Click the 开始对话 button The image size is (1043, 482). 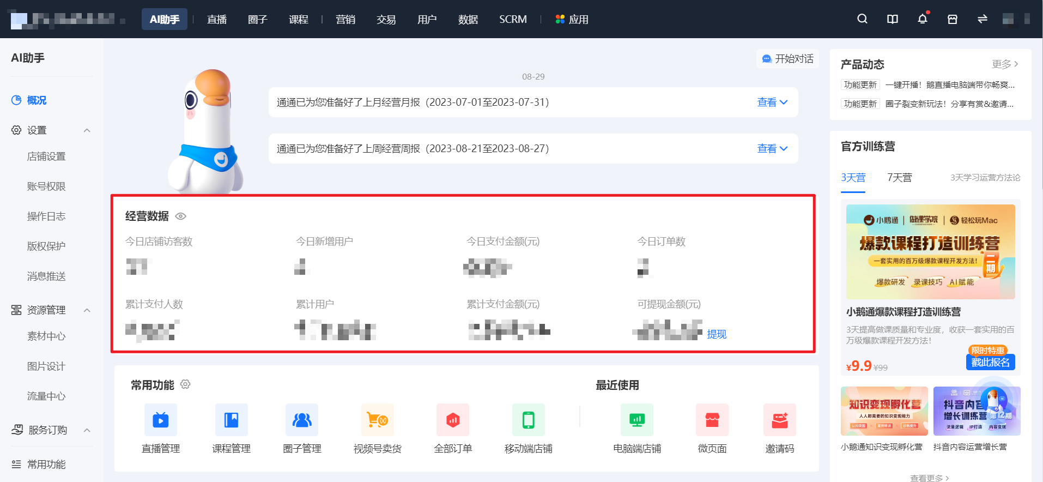787,59
